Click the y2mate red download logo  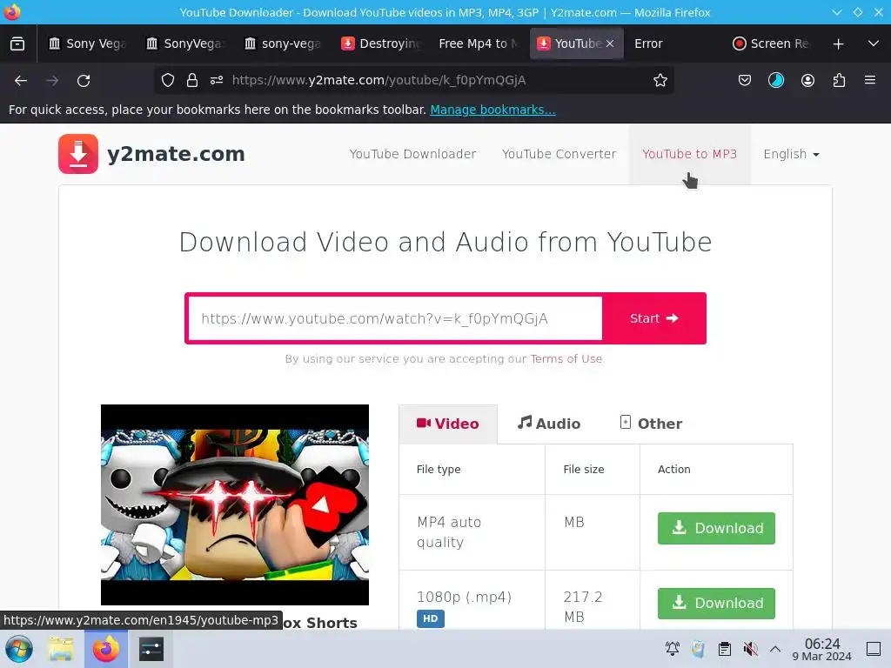77,153
